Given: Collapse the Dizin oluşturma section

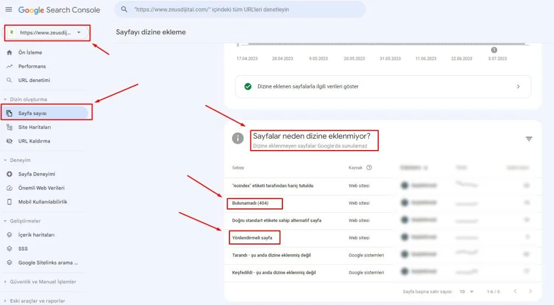Looking at the screenshot, I should 25,99.
